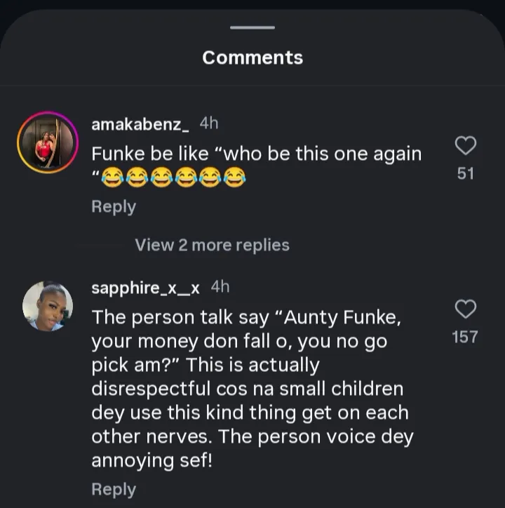Reply to sapphire_x__x's comment
Image resolution: width=505 pixels, height=508 pixels.
114,489
